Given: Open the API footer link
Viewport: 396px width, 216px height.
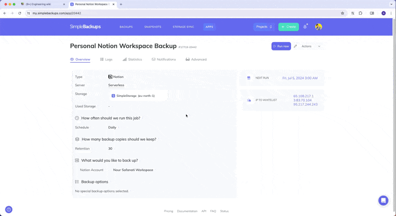Looking at the screenshot, I should click(x=204, y=211).
